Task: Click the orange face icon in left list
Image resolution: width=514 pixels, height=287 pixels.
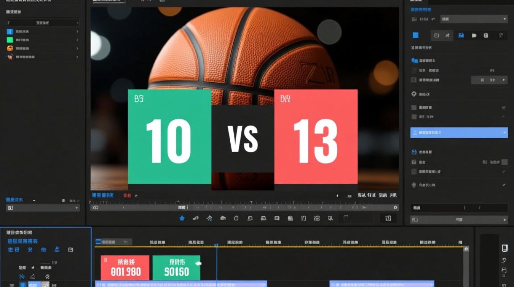Action: click(x=10, y=48)
